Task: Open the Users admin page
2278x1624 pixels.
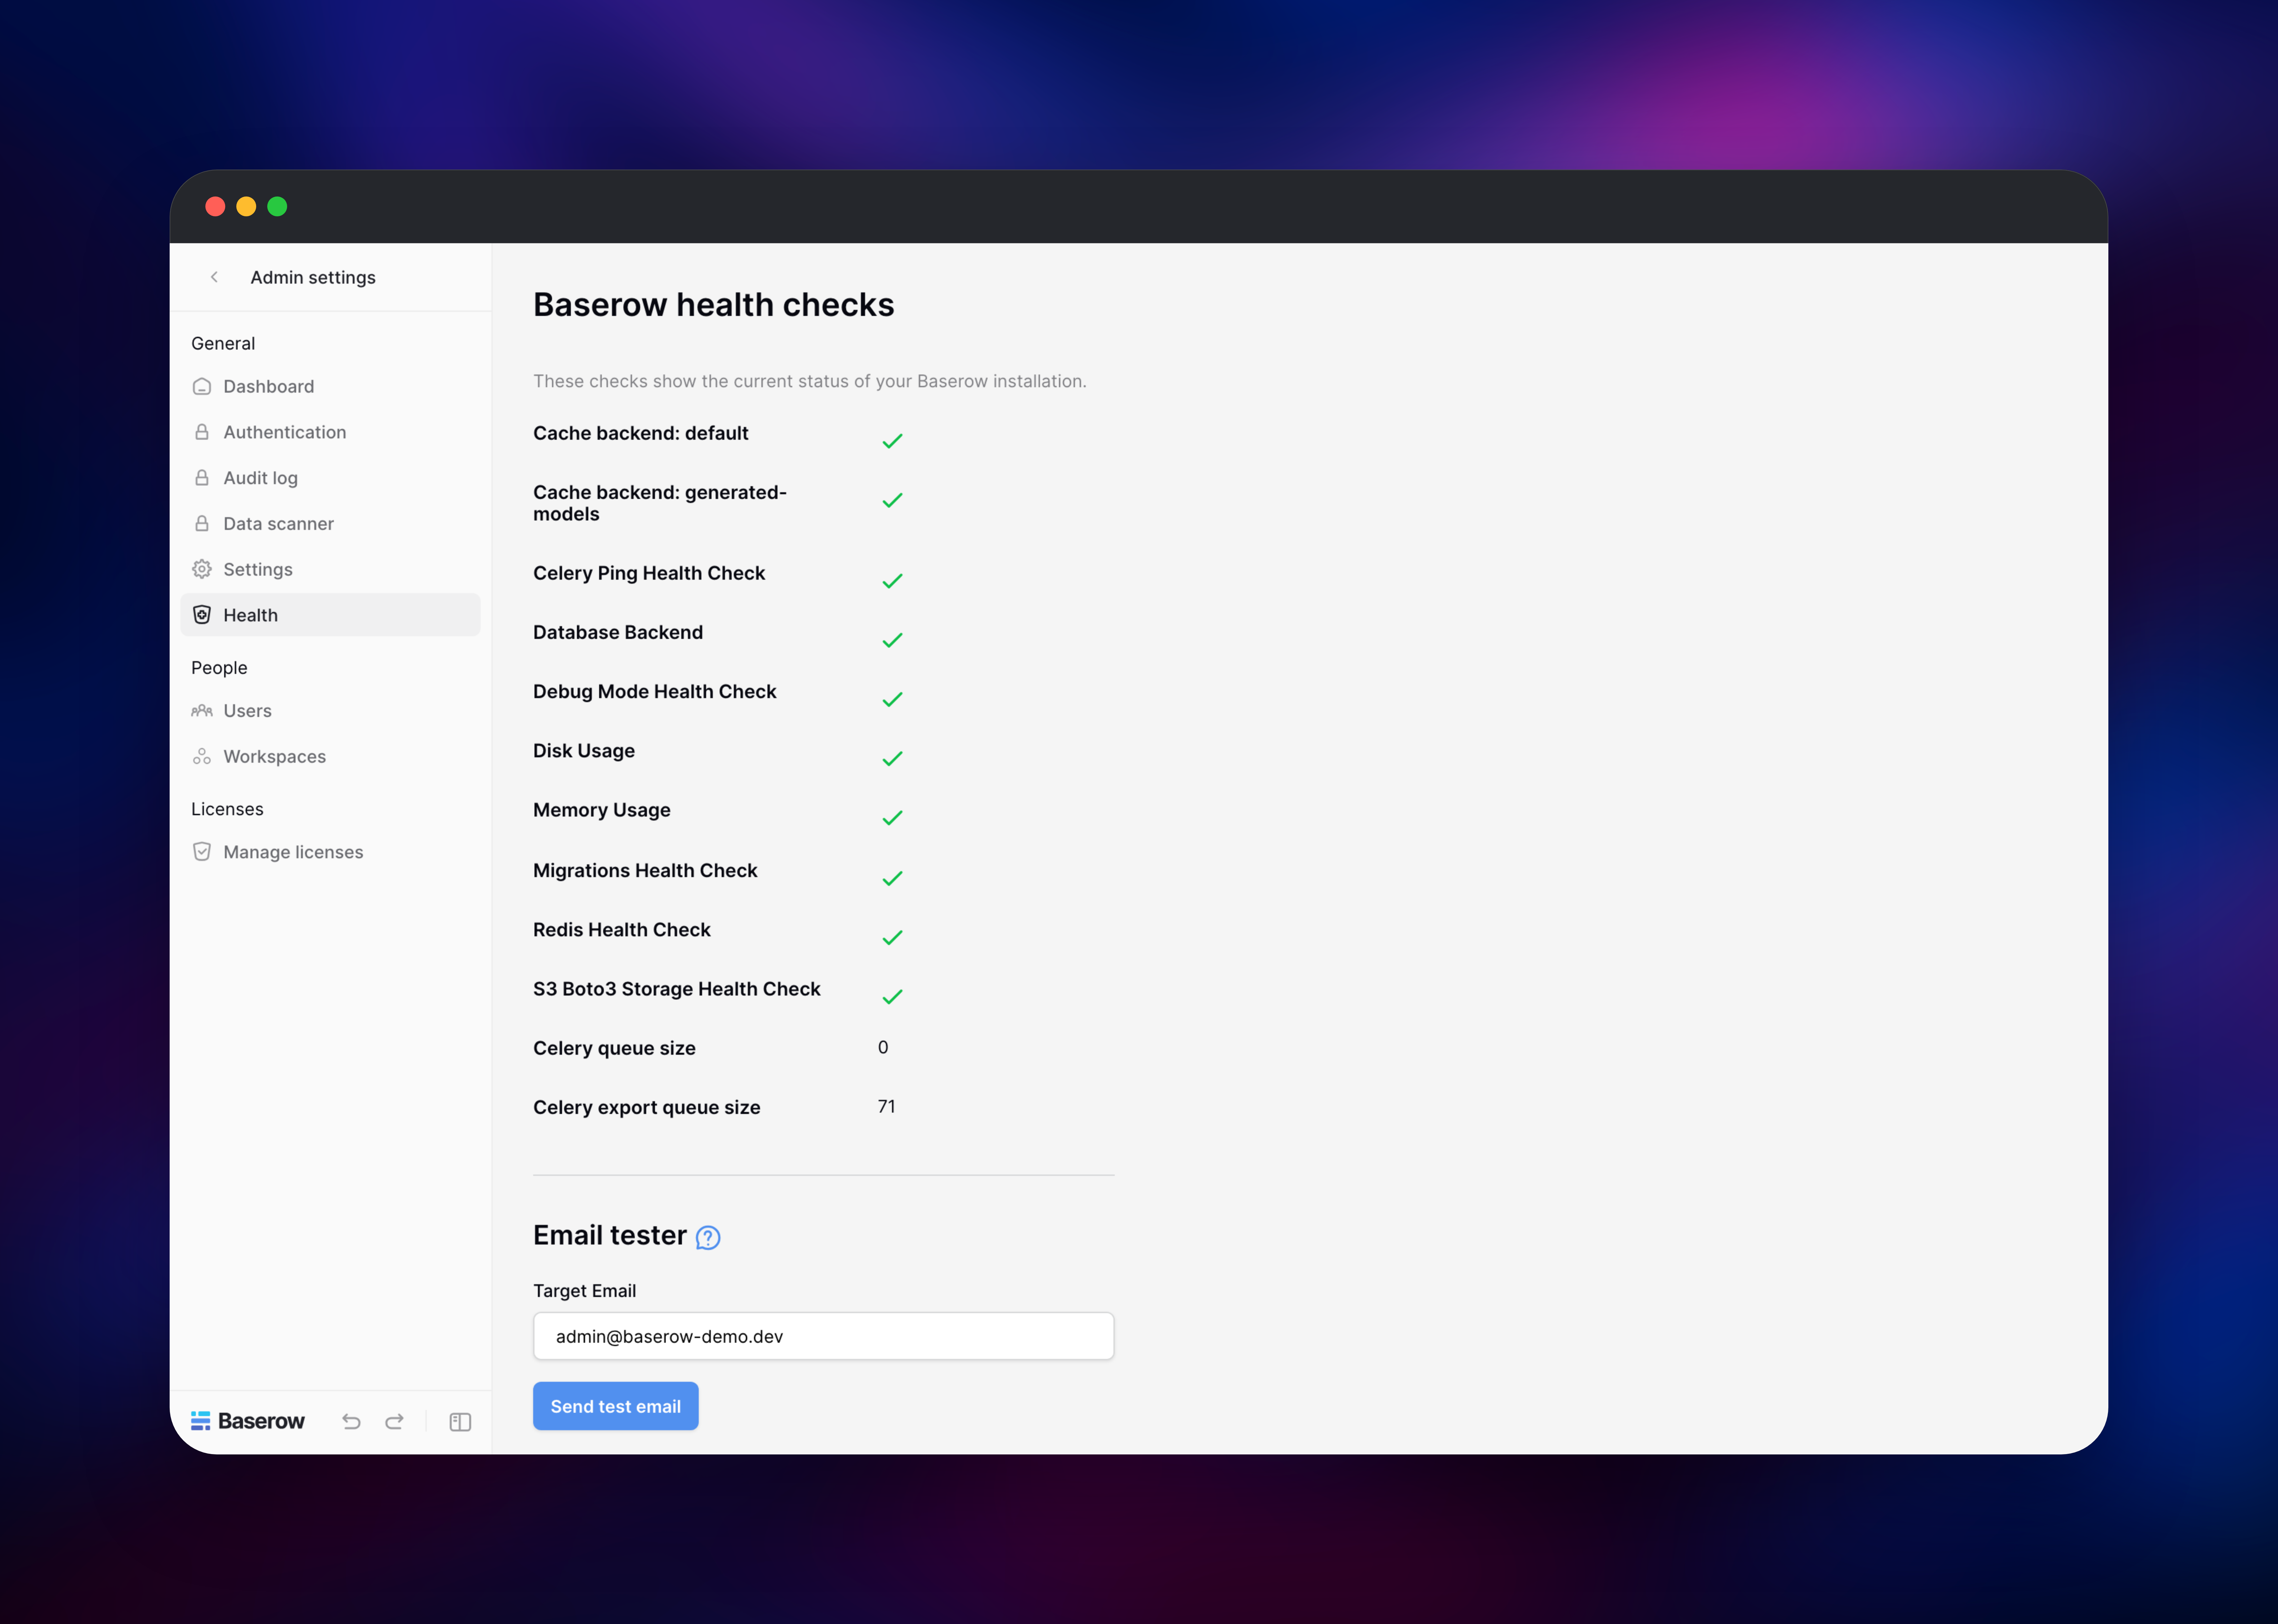Action: pyautogui.click(x=330, y=711)
